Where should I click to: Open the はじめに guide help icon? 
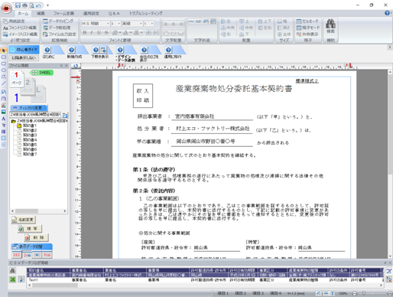click(47, 50)
